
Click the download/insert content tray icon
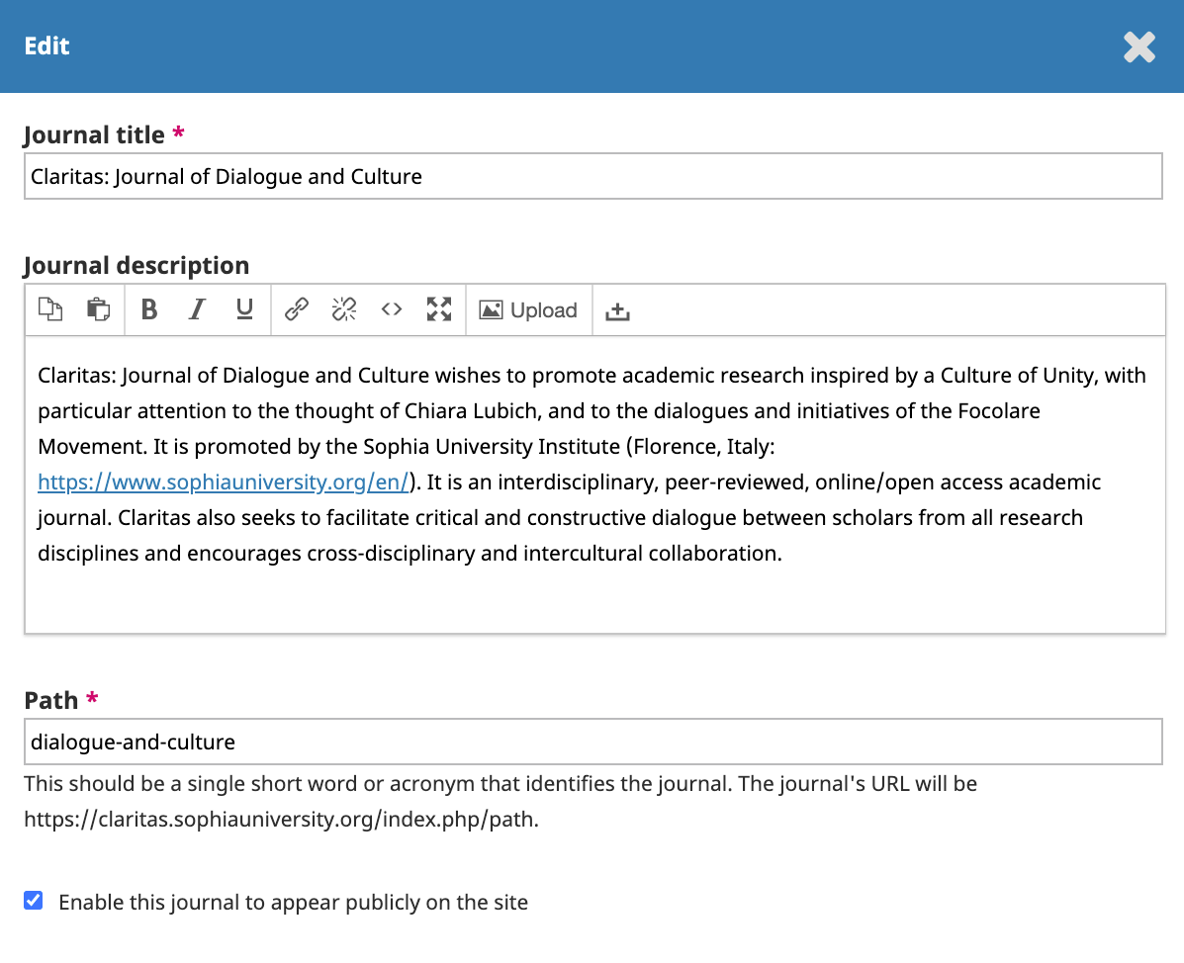click(617, 310)
